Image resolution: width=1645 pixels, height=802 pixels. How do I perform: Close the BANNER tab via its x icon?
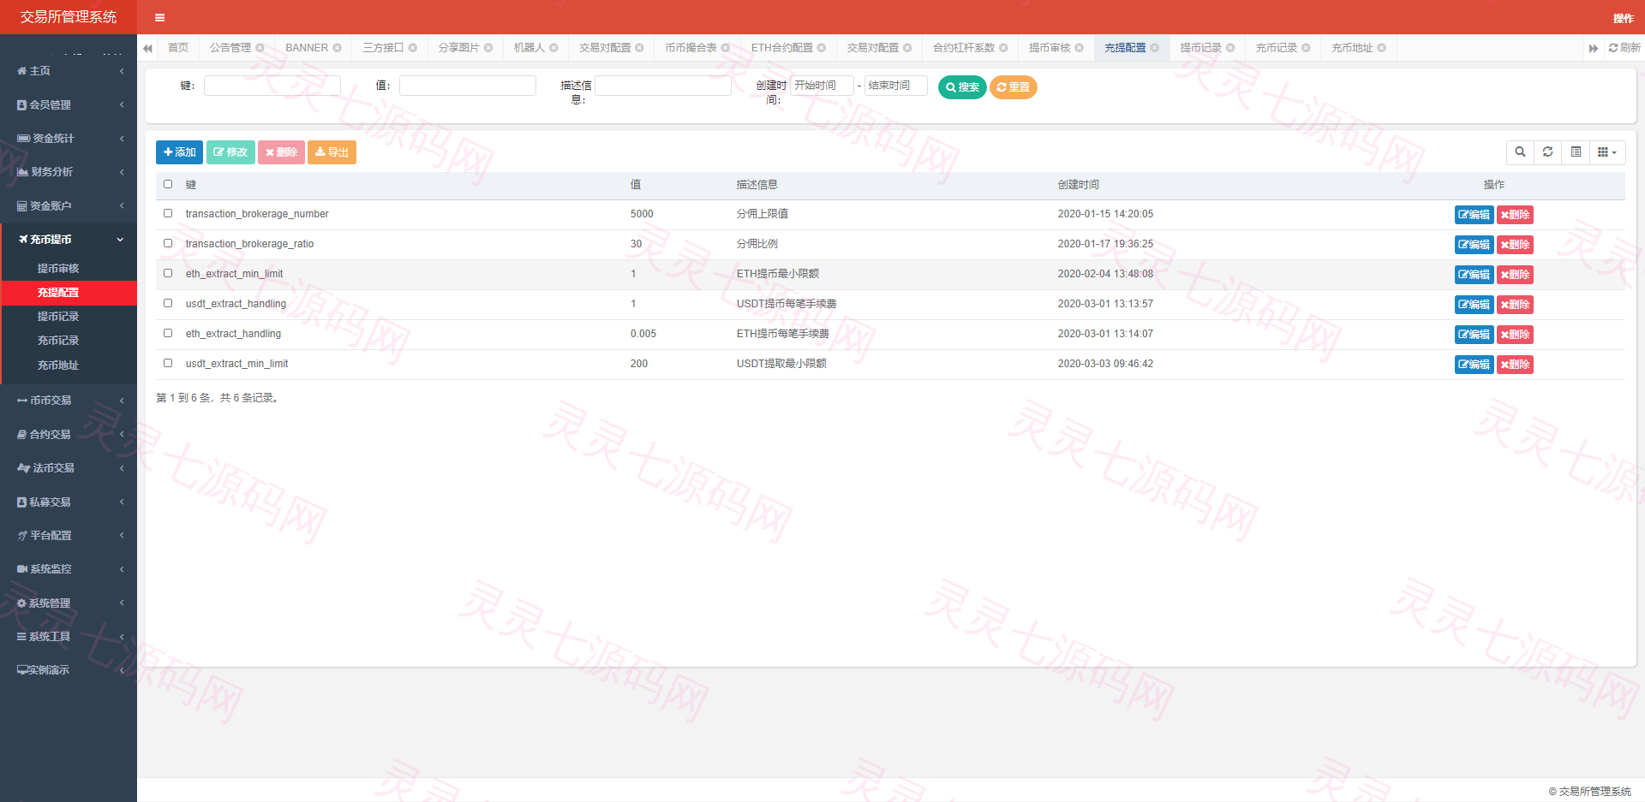pos(338,48)
